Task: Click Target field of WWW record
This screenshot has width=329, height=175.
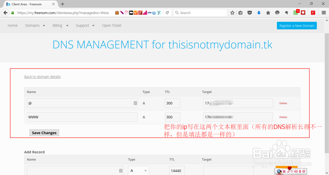Action: (238, 117)
